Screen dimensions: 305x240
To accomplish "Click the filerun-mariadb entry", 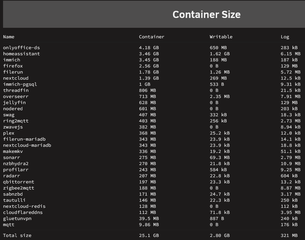I will 24,139.
